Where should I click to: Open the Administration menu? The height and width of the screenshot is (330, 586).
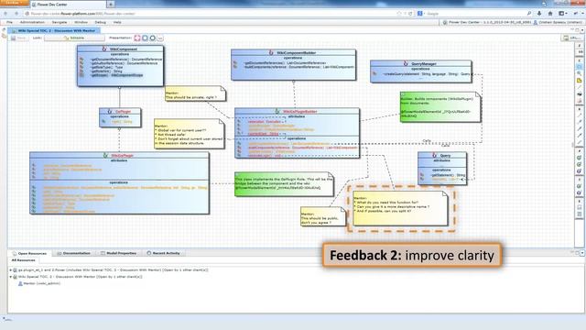point(32,22)
